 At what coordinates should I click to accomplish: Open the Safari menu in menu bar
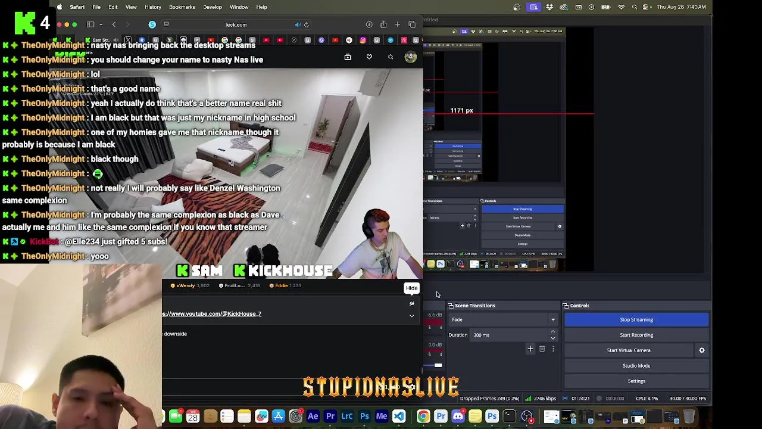point(77,7)
